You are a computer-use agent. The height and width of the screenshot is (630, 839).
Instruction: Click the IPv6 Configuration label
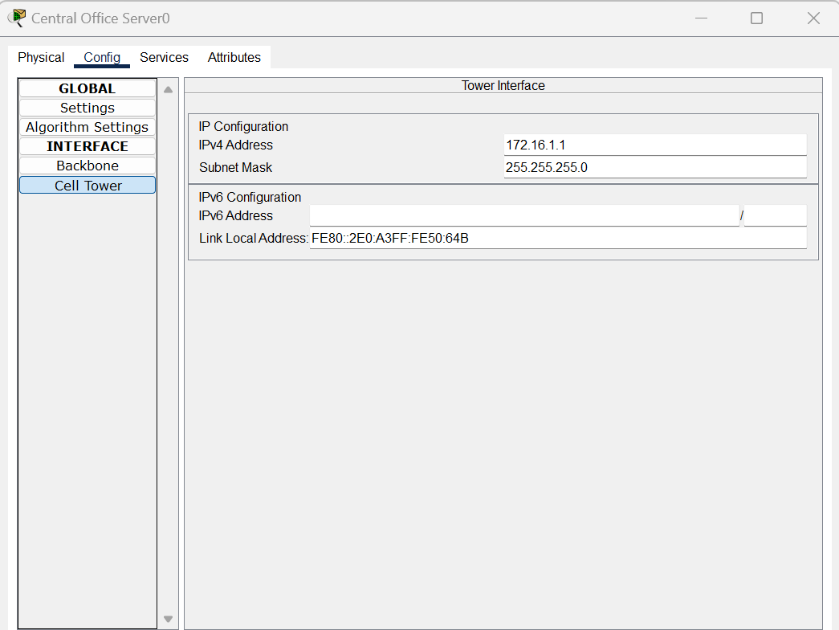[250, 197]
